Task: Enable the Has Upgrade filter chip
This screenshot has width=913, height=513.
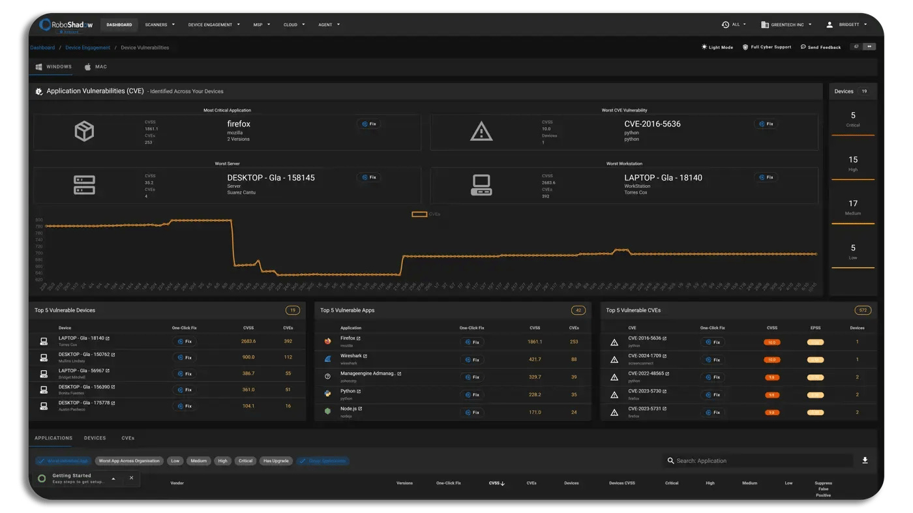Action: [276, 461]
